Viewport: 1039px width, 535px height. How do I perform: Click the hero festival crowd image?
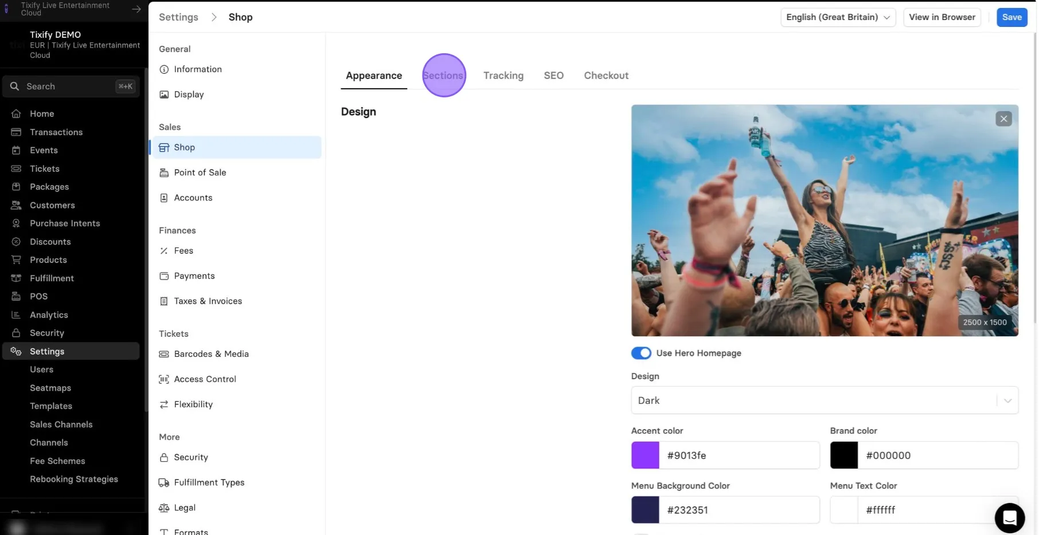coord(825,221)
